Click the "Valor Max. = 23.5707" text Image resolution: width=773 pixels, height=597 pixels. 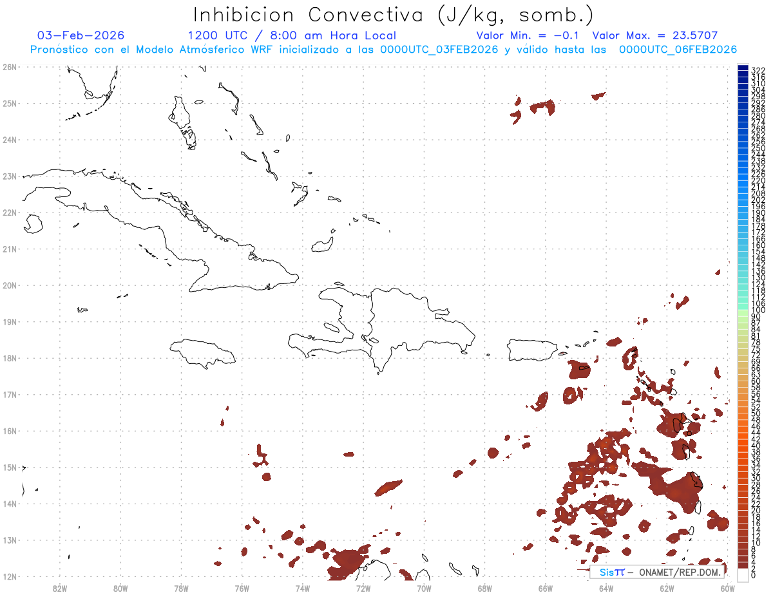point(655,35)
